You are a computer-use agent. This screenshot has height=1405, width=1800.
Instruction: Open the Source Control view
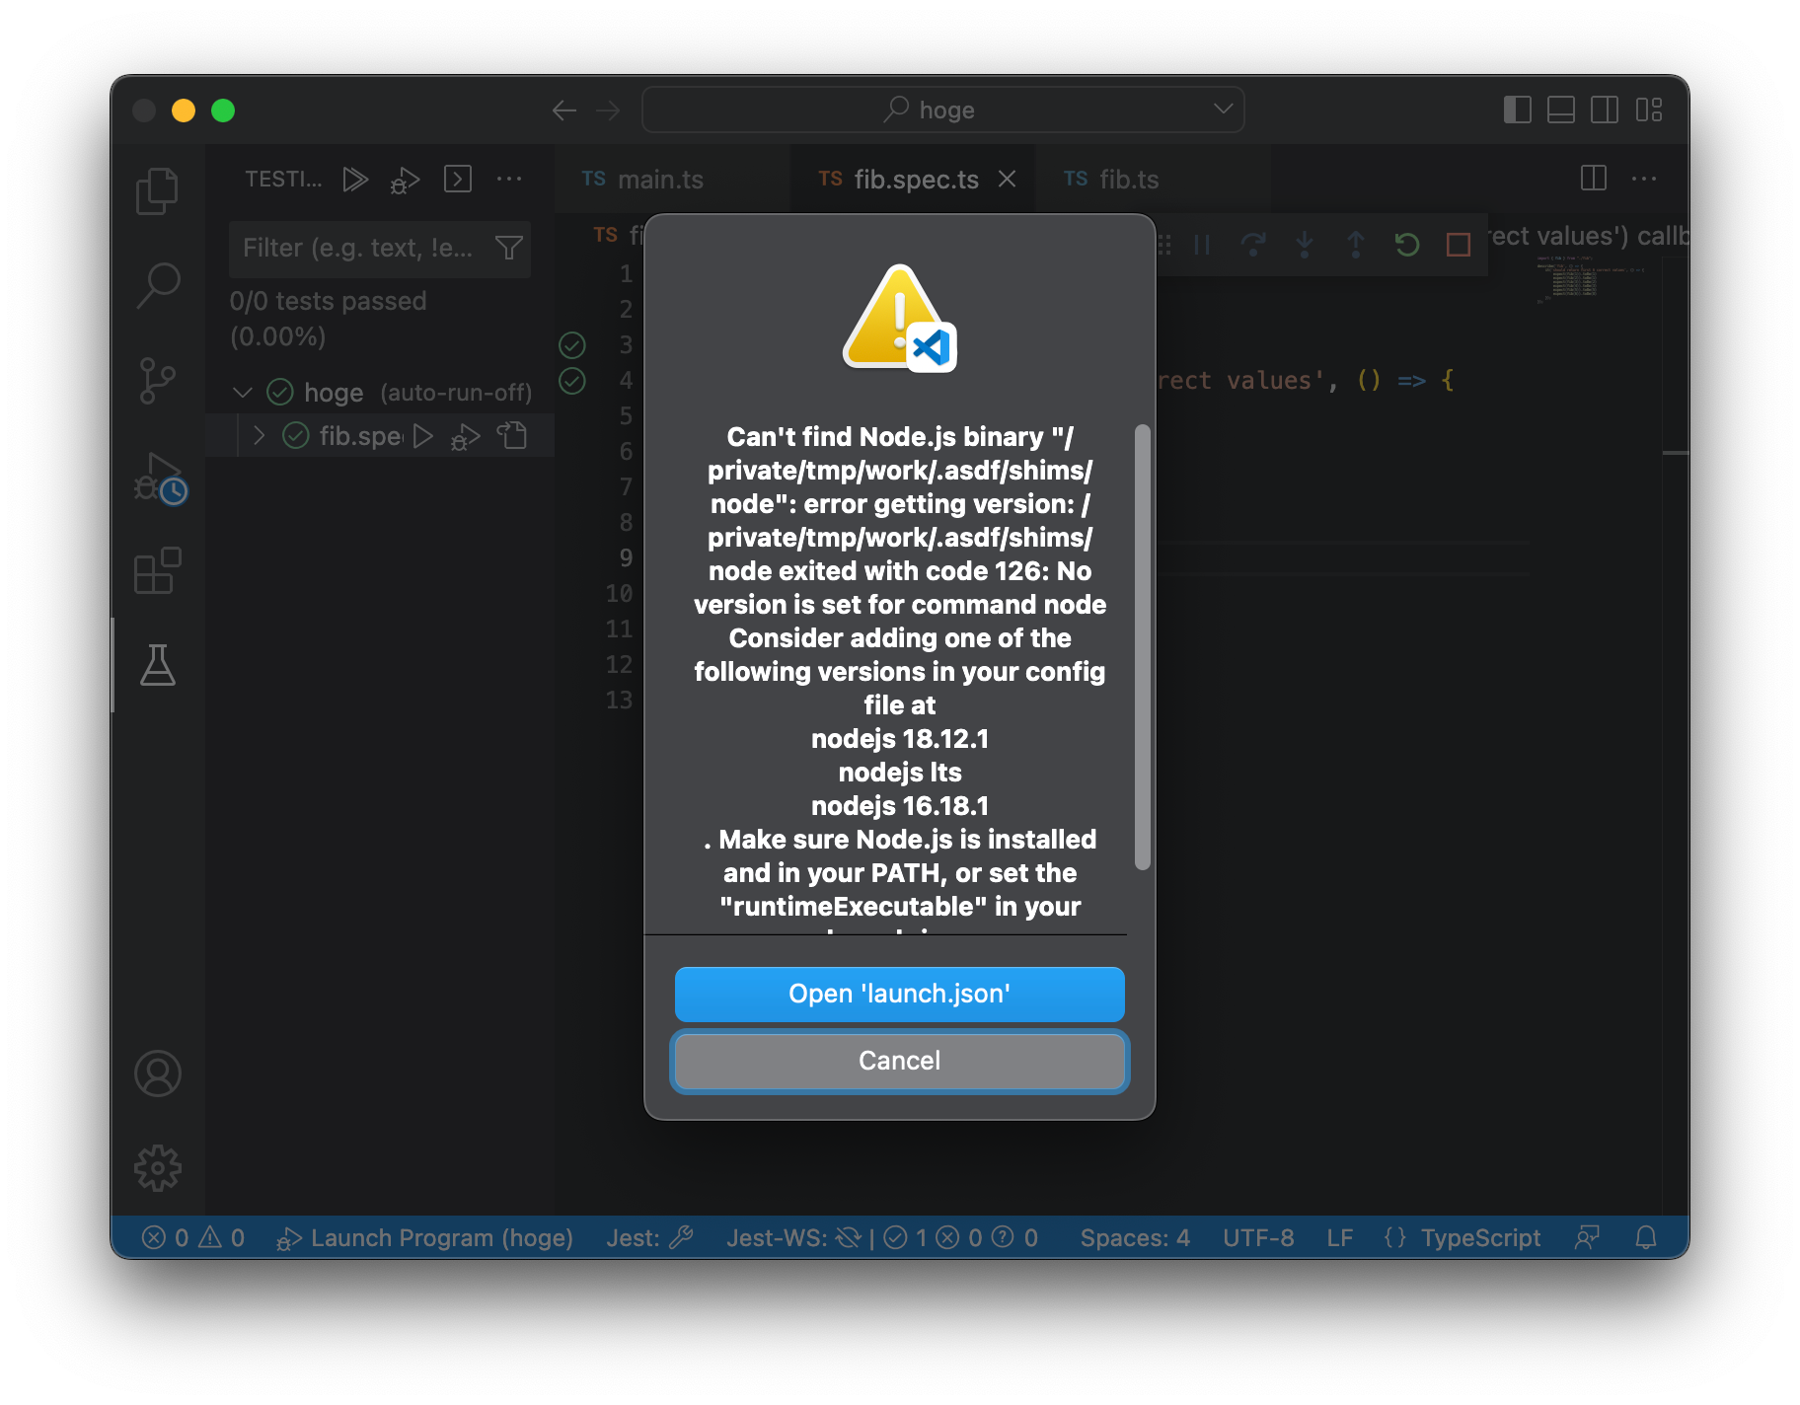pos(157,381)
